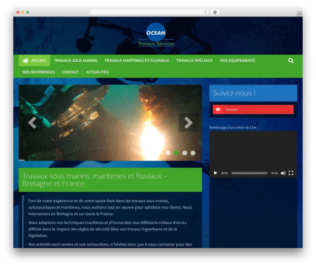
Task: Click the video current time 00:00
Action: click(224, 173)
